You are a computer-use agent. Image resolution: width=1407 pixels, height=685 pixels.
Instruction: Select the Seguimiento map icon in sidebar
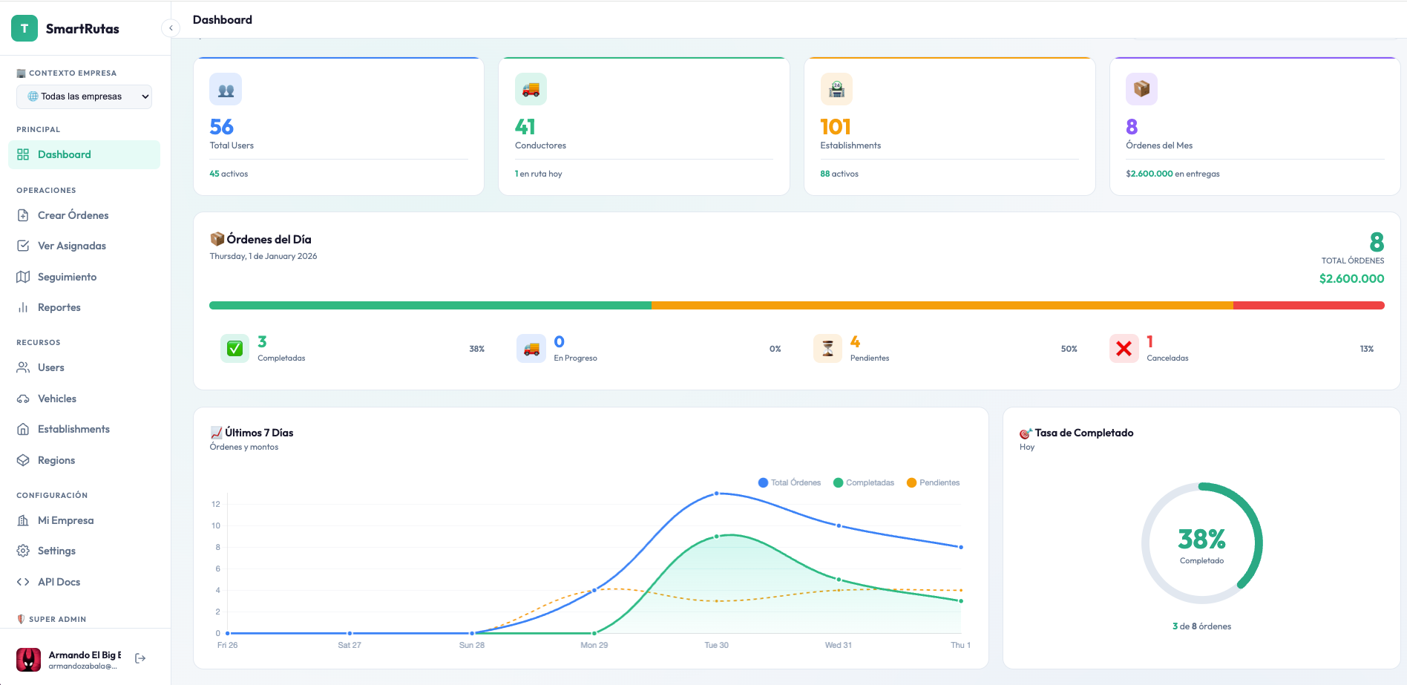click(24, 277)
